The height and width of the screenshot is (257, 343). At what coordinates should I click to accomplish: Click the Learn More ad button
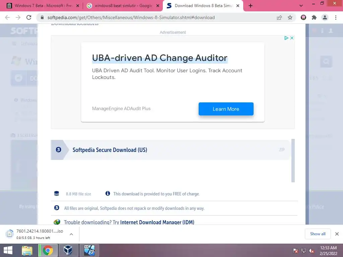coord(226,109)
